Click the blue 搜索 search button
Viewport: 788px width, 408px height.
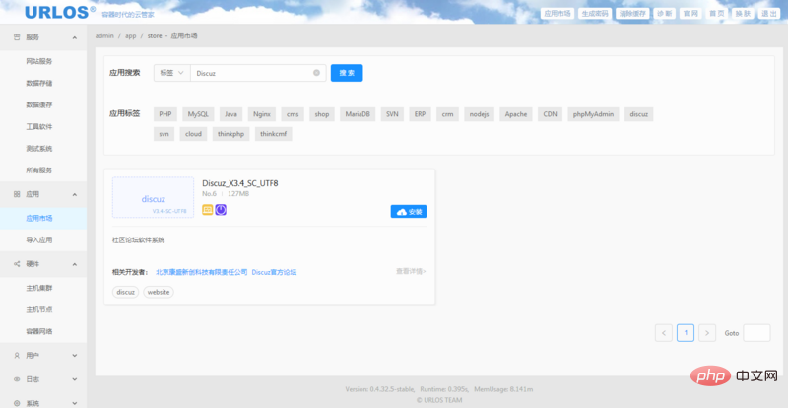[x=347, y=73]
